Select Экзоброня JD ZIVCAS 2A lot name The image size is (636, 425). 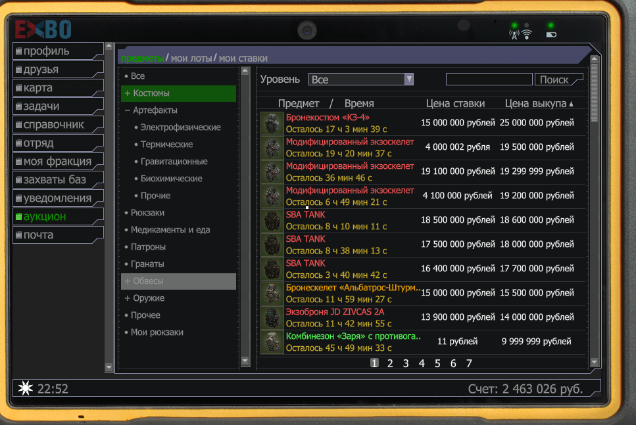[x=335, y=312]
